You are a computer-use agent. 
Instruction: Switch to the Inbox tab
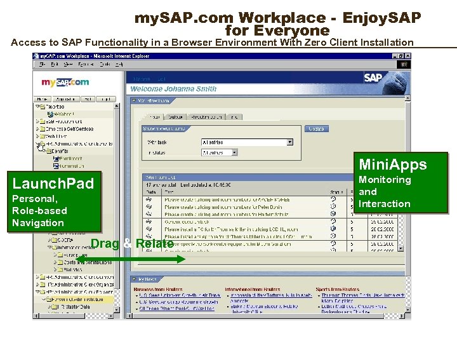click(154, 117)
